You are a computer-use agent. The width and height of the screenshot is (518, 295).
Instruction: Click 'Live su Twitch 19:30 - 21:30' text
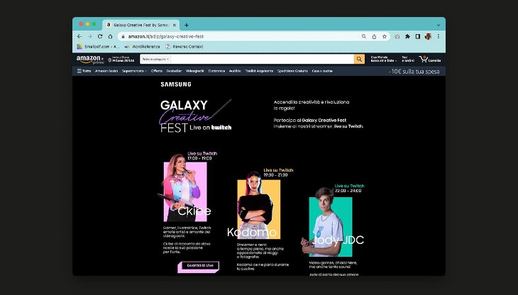[278, 172]
